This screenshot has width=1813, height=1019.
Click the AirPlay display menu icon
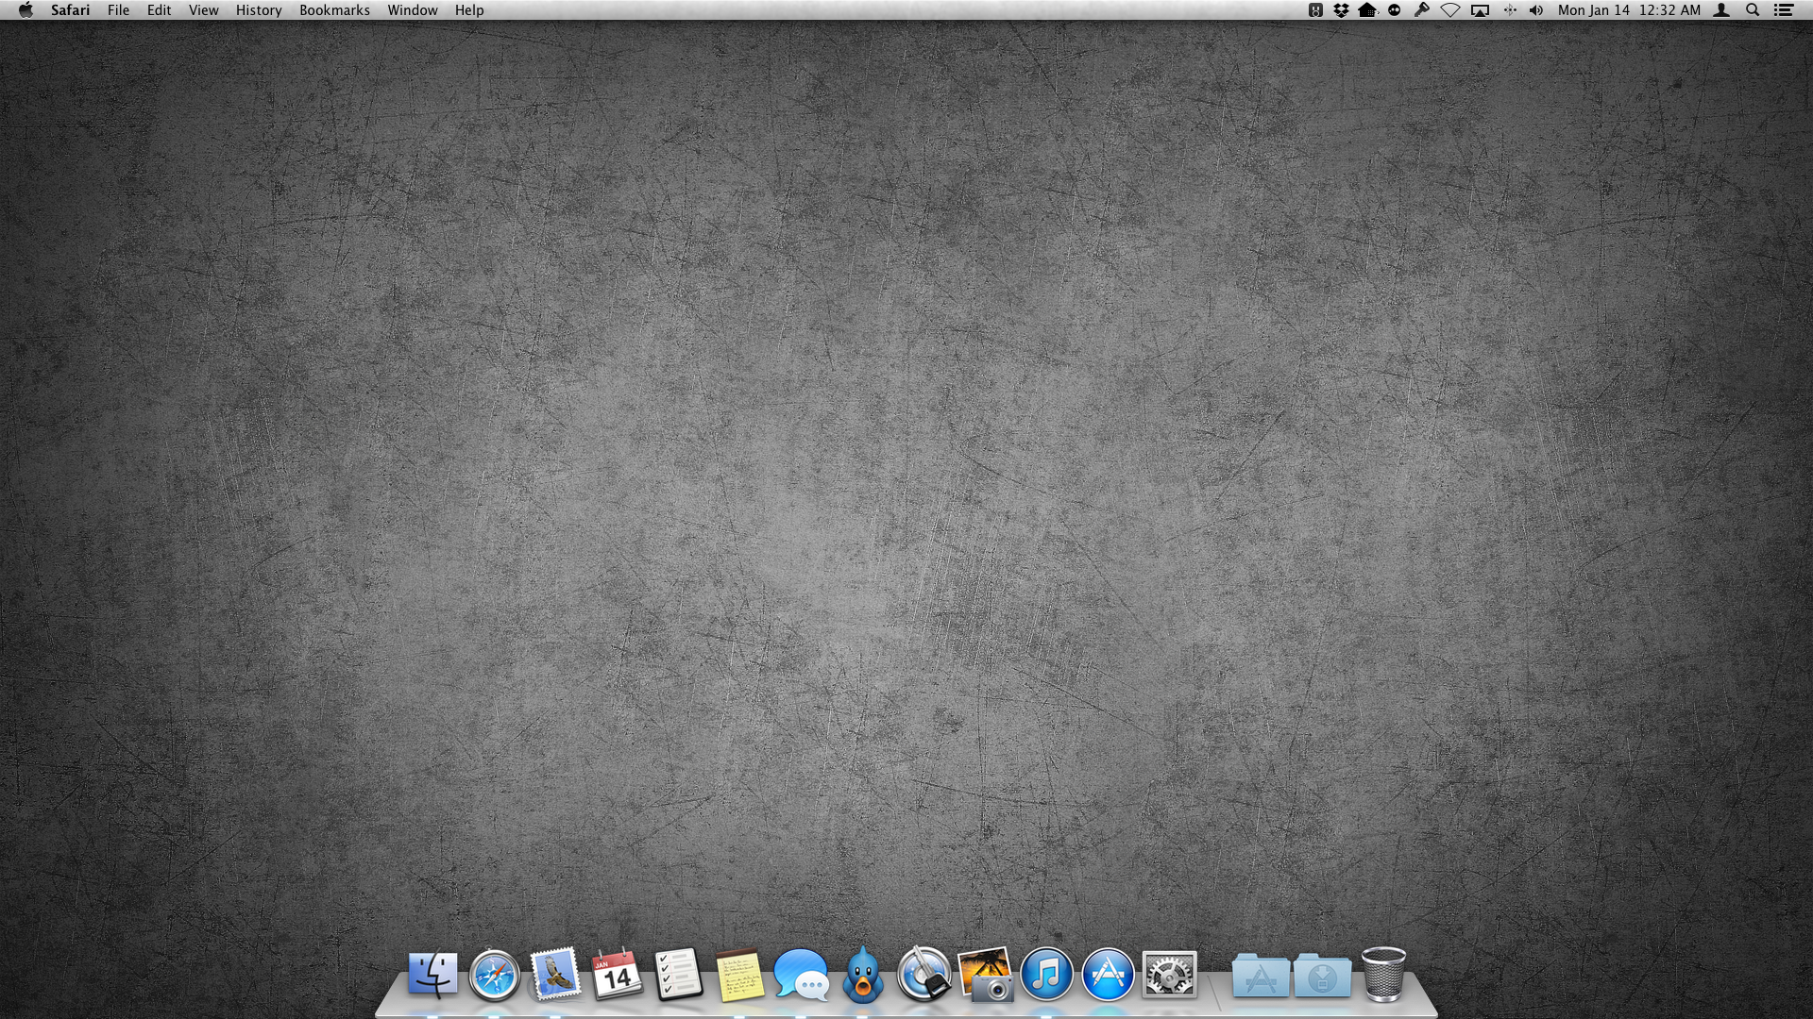1480,10
